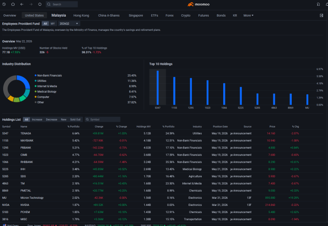
Task: Open the Futures tab
Action: click(x=203, y=16)
